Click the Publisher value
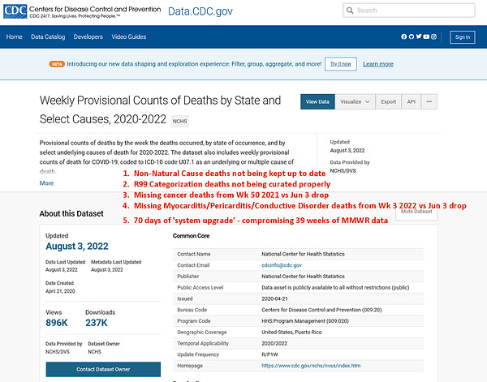Screen dimensions: 487x382 click(303, 277)
